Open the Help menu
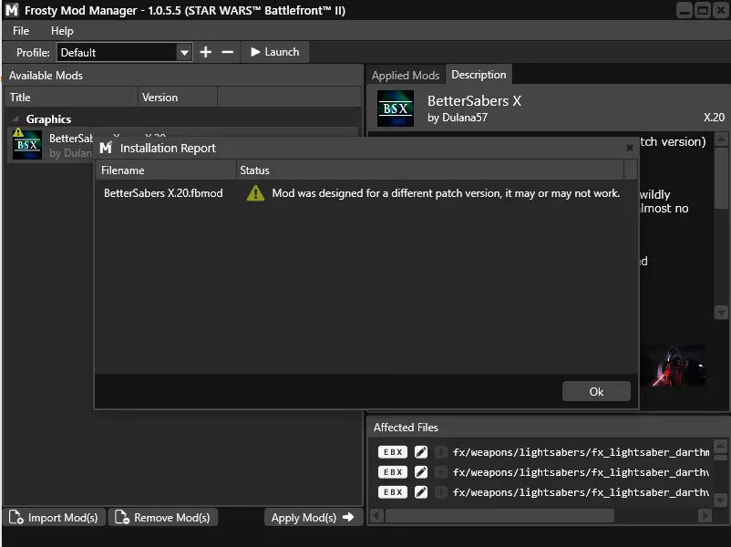Image resolution: width=731 pixels, height=547 pixels. click(x=62, y=31)
